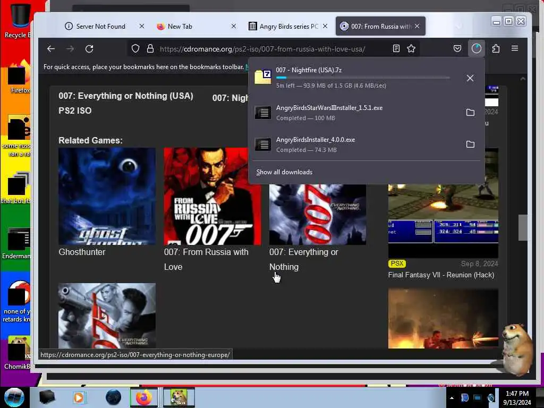Close the 007: From Russia with tab
The height and width of the screenshot is (408, 544).
coord(417,26)
